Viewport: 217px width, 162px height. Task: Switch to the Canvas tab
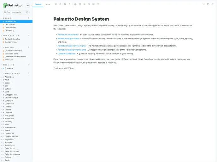coord(38,4)
